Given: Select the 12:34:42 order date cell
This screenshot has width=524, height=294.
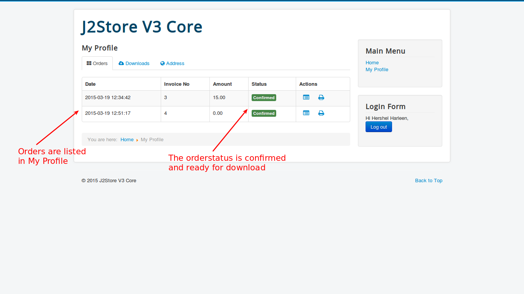Looking at the screenshot, I should (108, 98).
